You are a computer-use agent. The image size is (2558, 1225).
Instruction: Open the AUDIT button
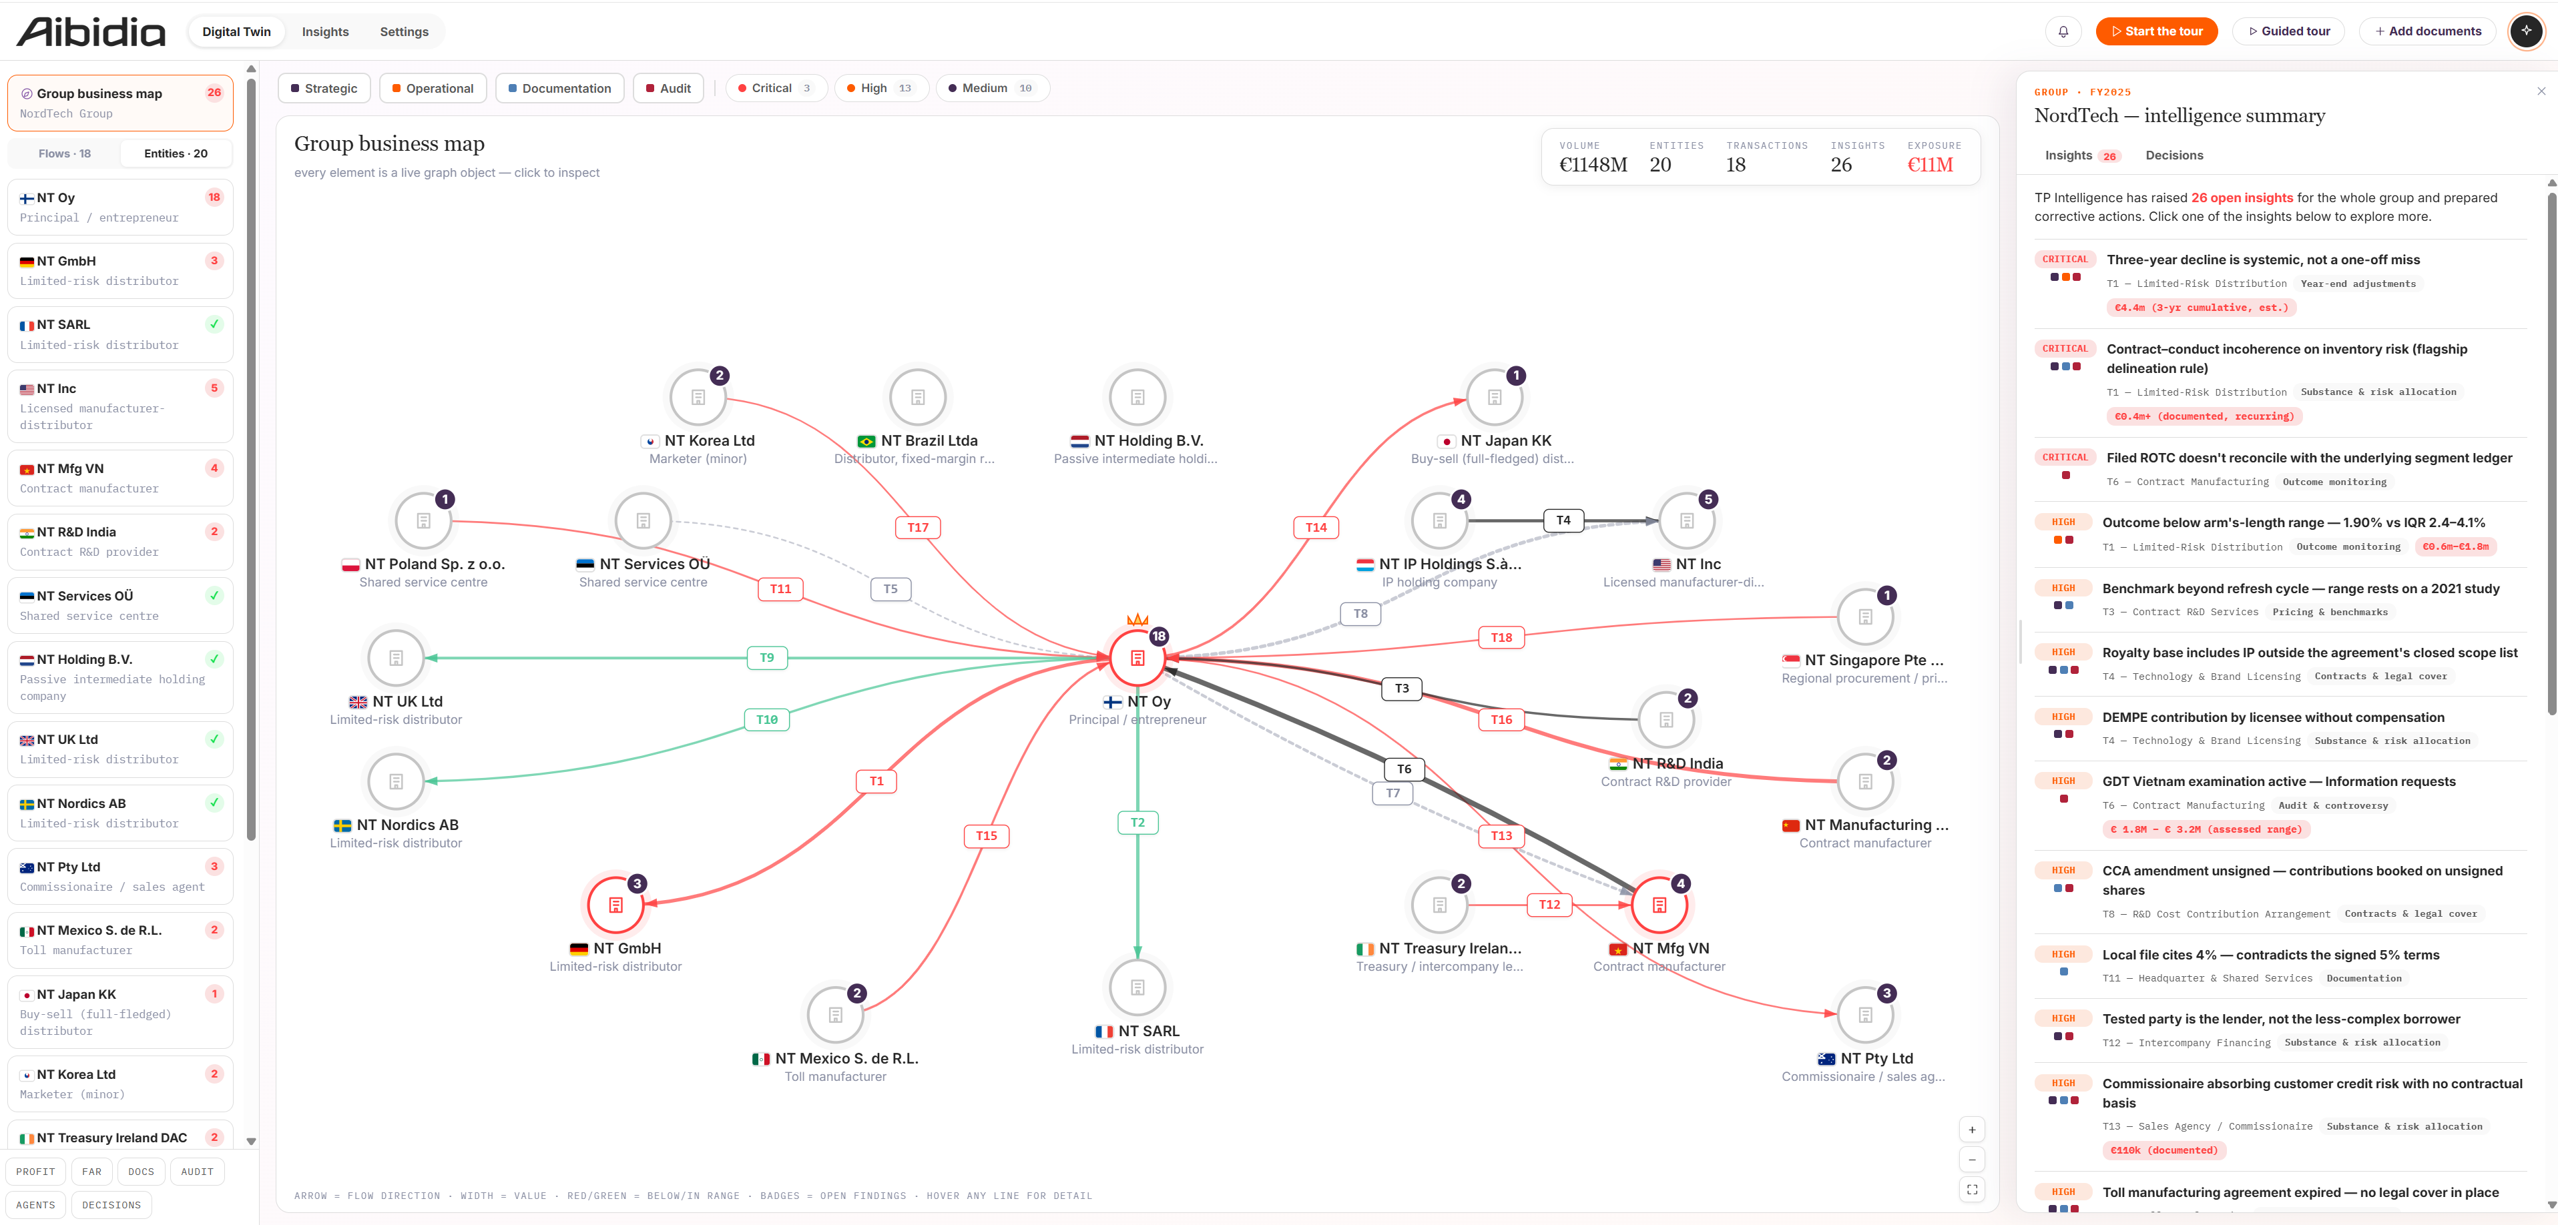[197, 1172]
